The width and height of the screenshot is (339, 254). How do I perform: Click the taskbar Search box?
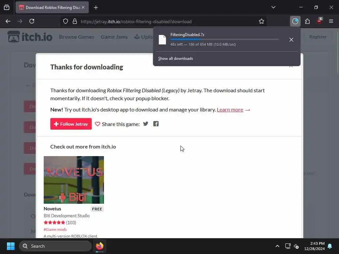[55, 246]
